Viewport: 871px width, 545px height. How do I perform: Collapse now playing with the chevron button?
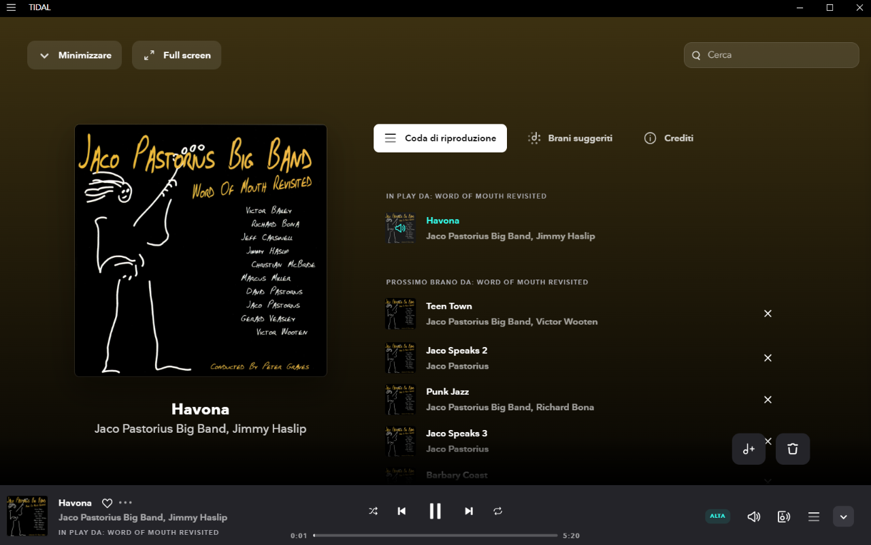[843, 516]
